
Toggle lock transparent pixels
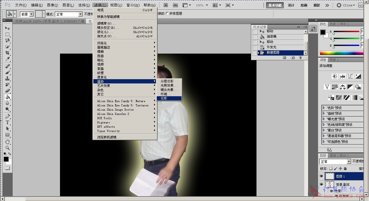331,168
